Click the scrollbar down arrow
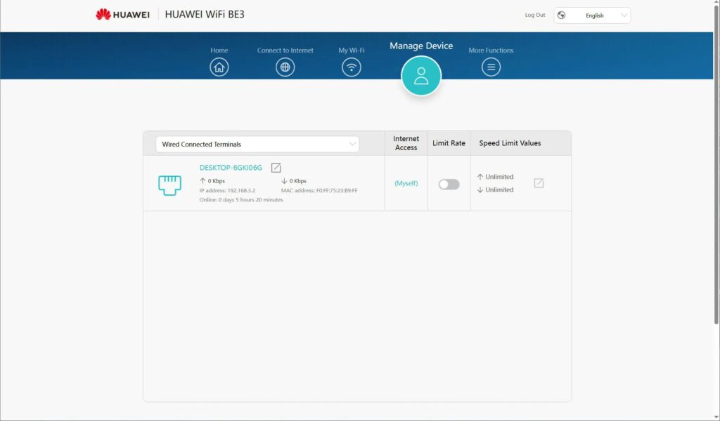 716,416
